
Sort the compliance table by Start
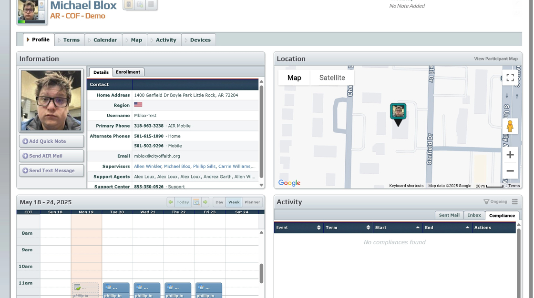pos(398,228)
